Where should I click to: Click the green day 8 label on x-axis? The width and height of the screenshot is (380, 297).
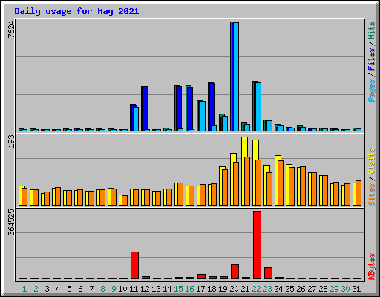(x=102, y=289)
